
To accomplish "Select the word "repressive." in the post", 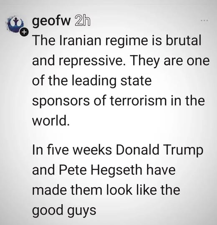I will [x=92, y=61].
